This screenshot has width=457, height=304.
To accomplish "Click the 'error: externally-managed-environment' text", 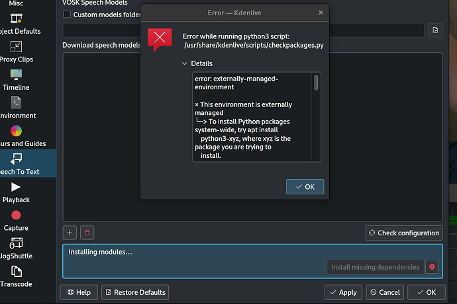I will (236, 83).
